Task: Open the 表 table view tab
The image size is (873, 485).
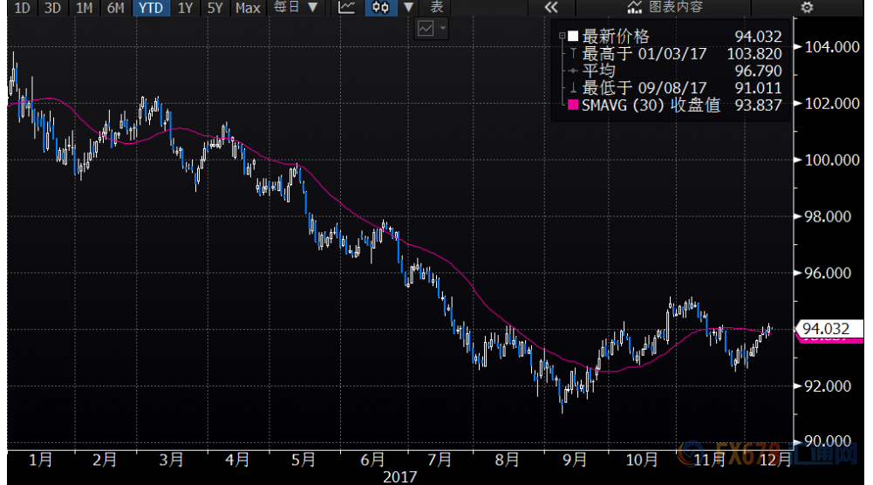Action: coord(437,8)
